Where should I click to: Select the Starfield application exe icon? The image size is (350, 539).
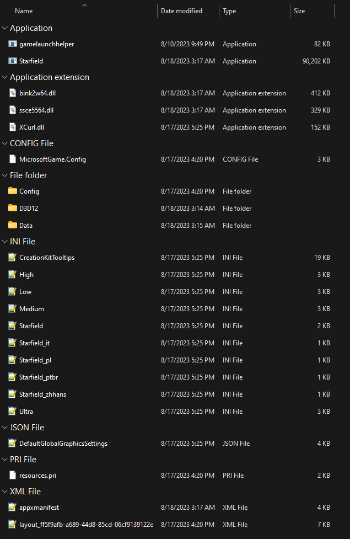[x=12, y=61]
